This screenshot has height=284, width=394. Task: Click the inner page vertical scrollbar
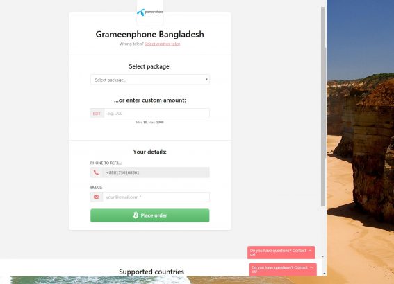(323, 107)
